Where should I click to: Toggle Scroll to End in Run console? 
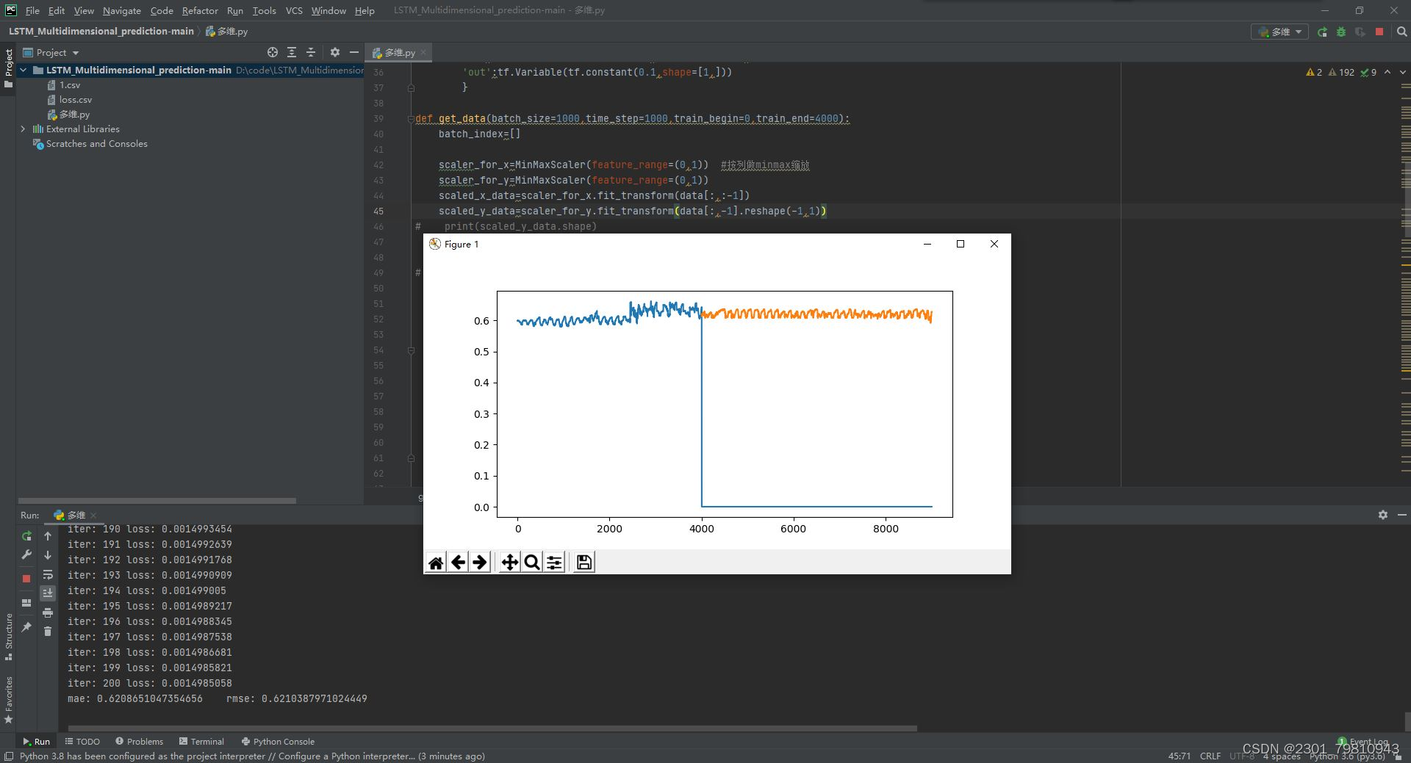[x=48, y=593]
